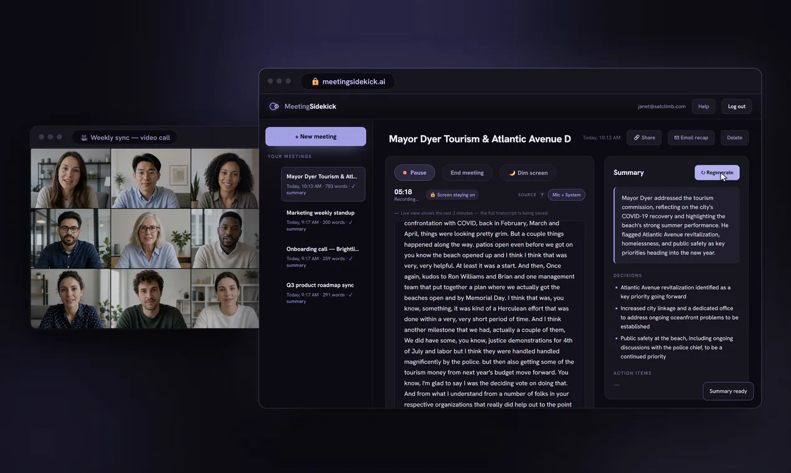Screen dimensions: 791x473
Task: Click 200 words summary line under Marketing standup
Action: (x=320, y=225)
